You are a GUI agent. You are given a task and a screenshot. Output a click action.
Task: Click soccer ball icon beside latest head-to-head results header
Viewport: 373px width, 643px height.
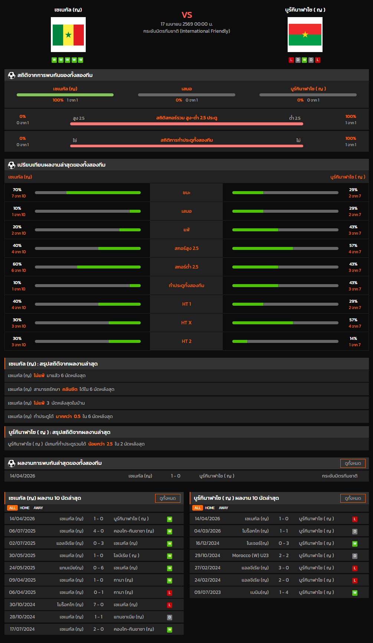(12, 463)
